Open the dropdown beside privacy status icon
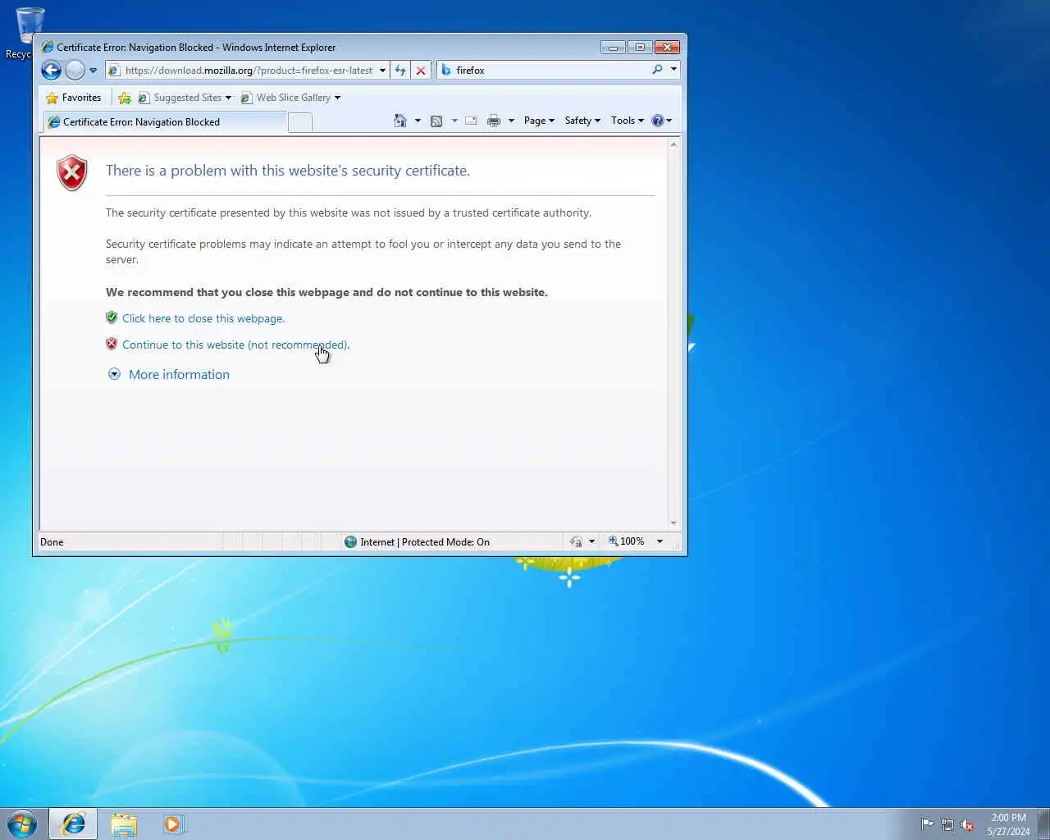 [x=591, y=541]
